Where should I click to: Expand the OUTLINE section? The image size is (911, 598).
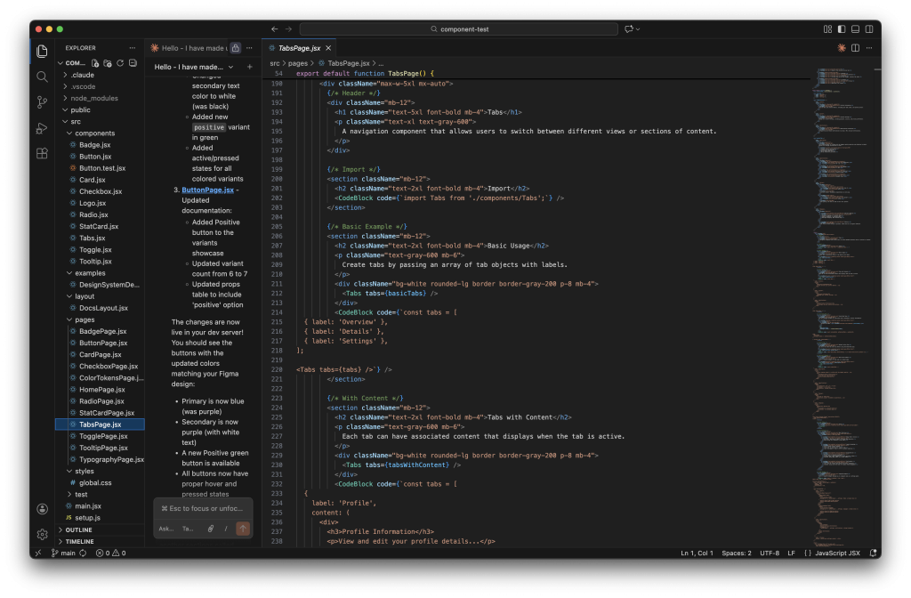point(78,529)
